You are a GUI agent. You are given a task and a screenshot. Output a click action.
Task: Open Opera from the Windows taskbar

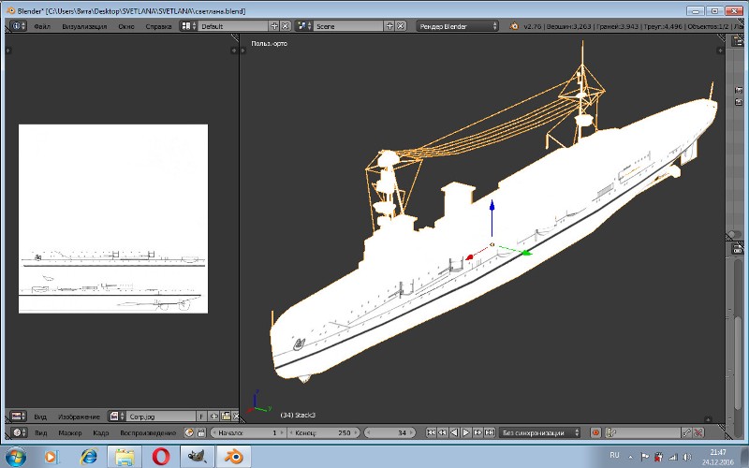(159, 456)
